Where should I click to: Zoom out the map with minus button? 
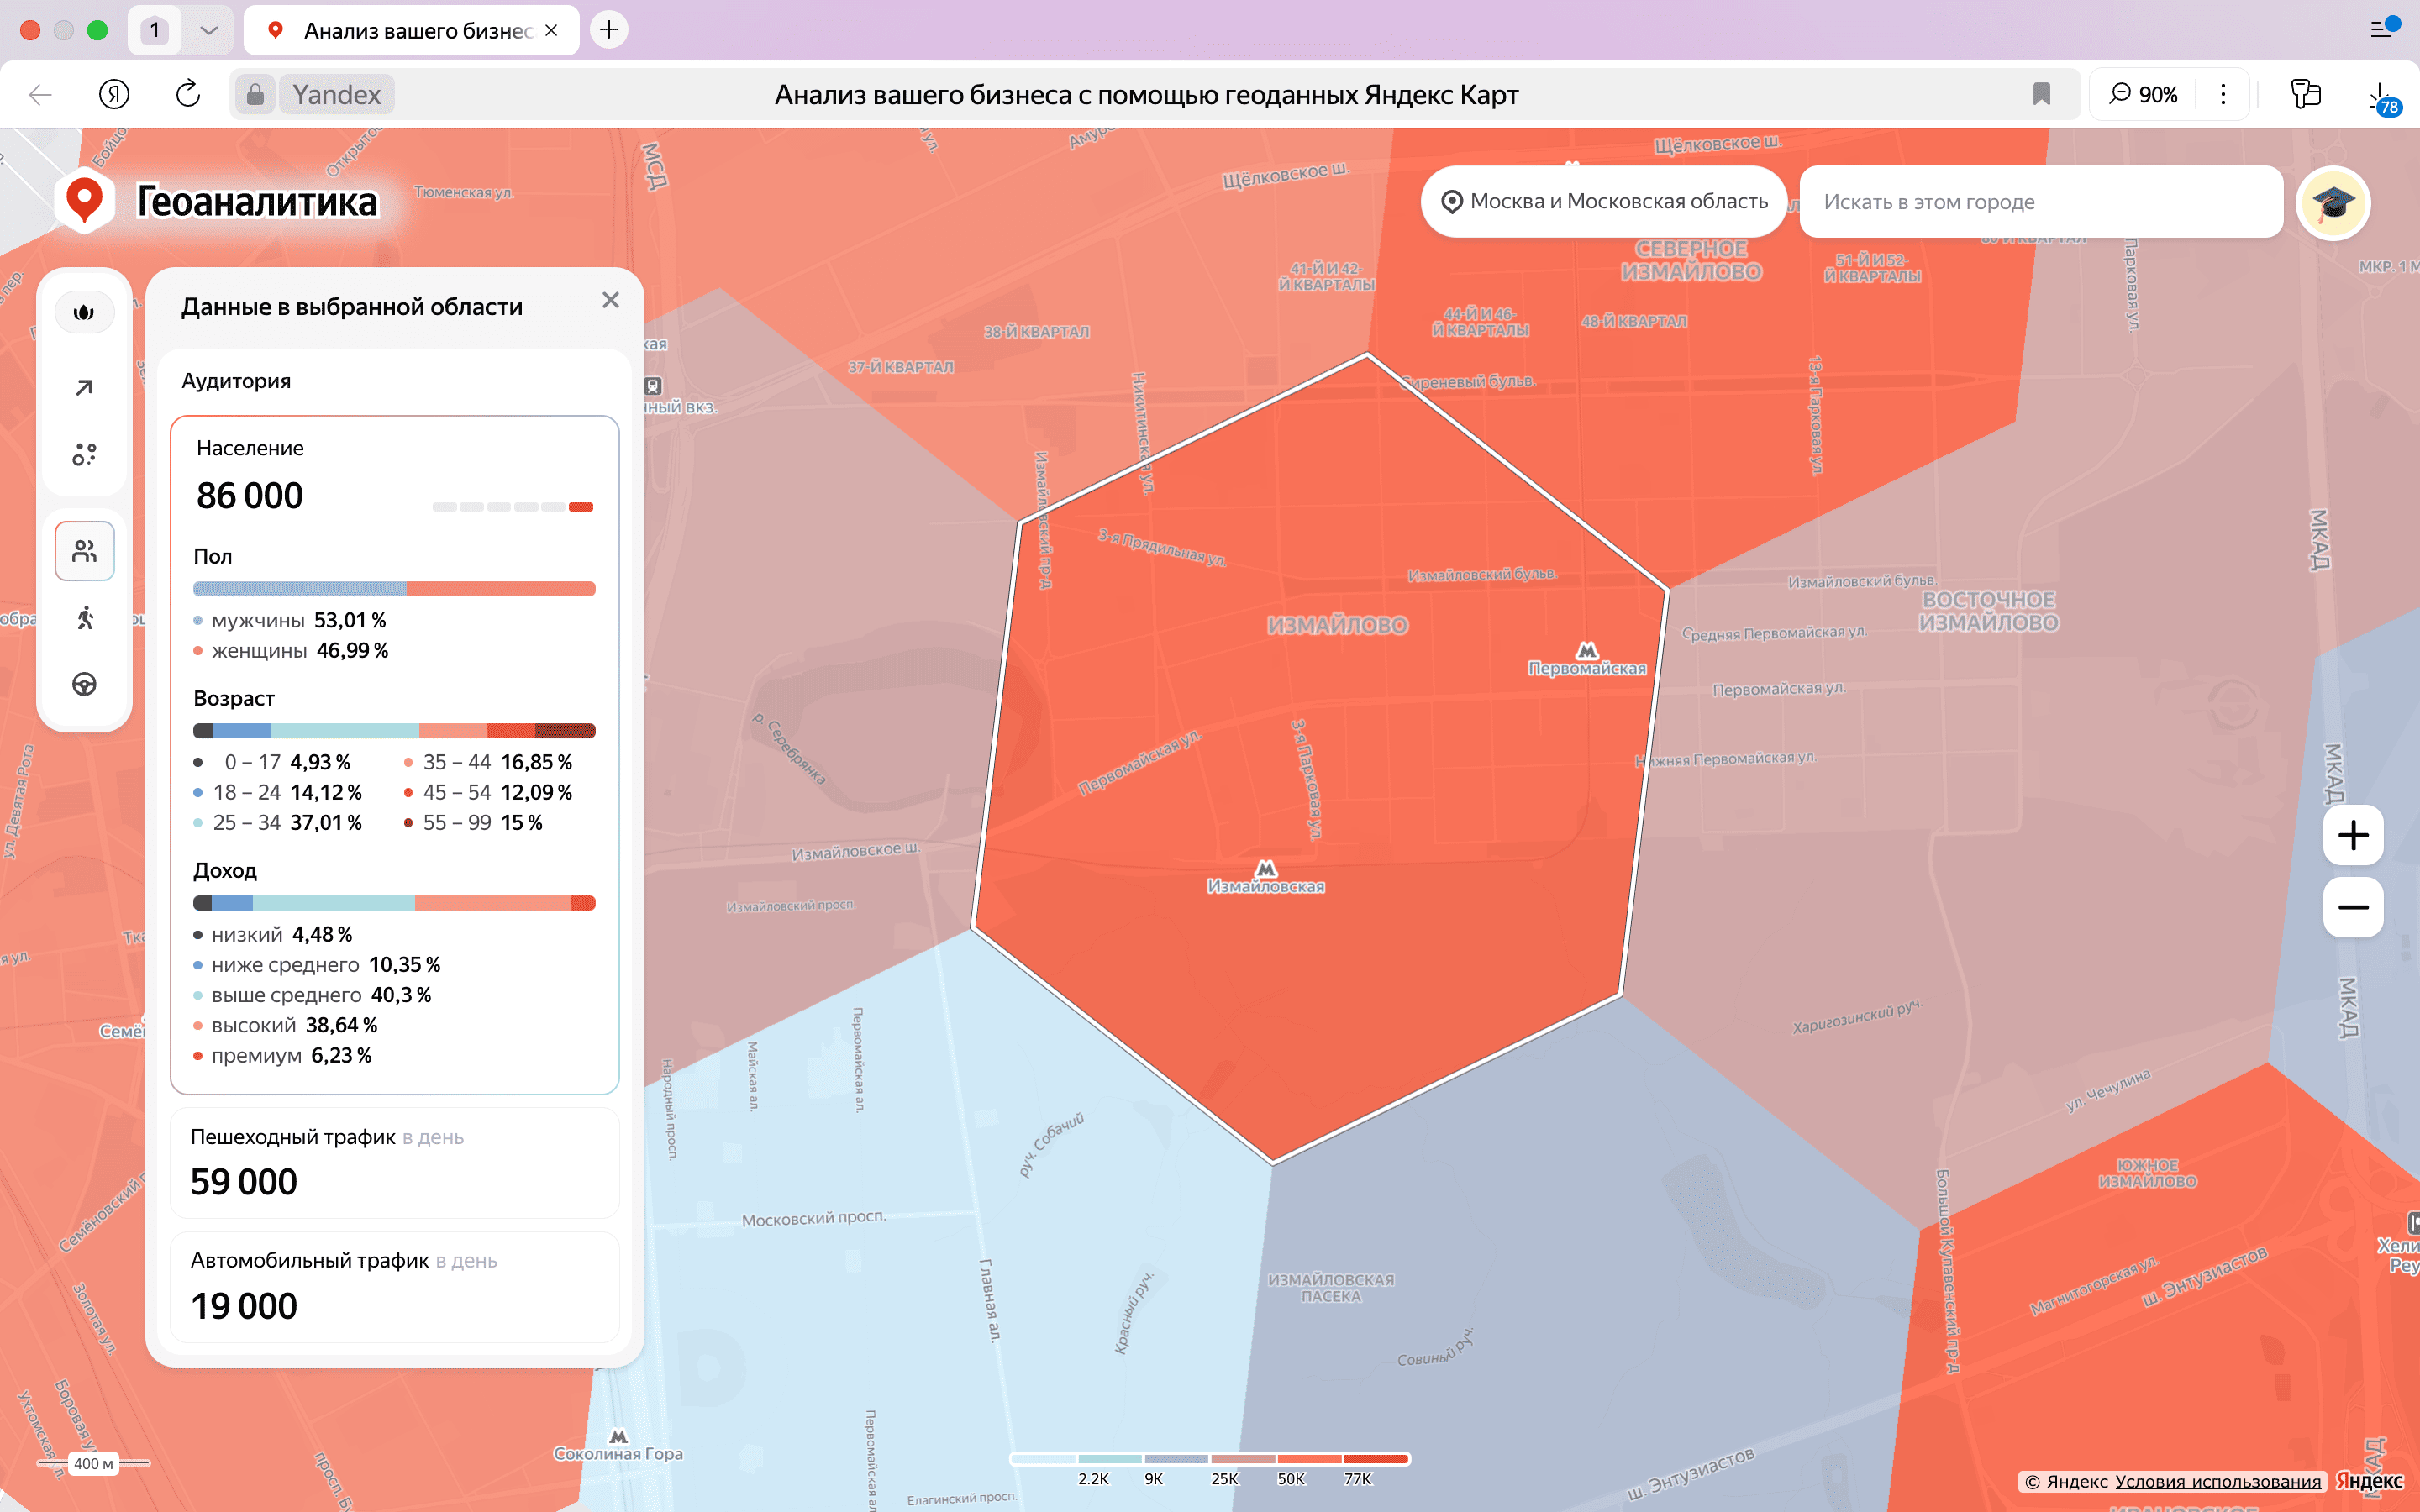click(x=2352, y=908)
